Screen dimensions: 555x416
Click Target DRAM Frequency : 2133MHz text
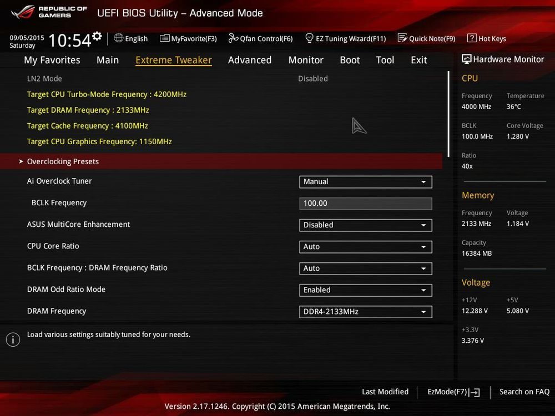coord(88,110)
